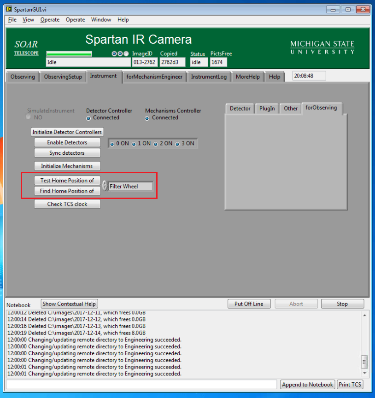Click the notebook entry text field
Viewport: 375px width, 398px height.
click(x=141, y=384)
